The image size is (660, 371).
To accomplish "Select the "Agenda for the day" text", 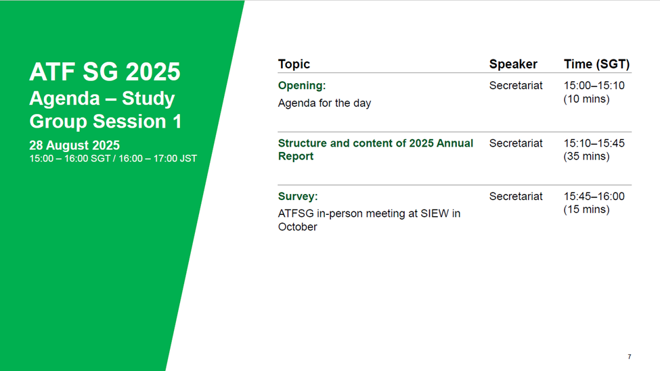I will pyautogui.click(x=324, y=103).
